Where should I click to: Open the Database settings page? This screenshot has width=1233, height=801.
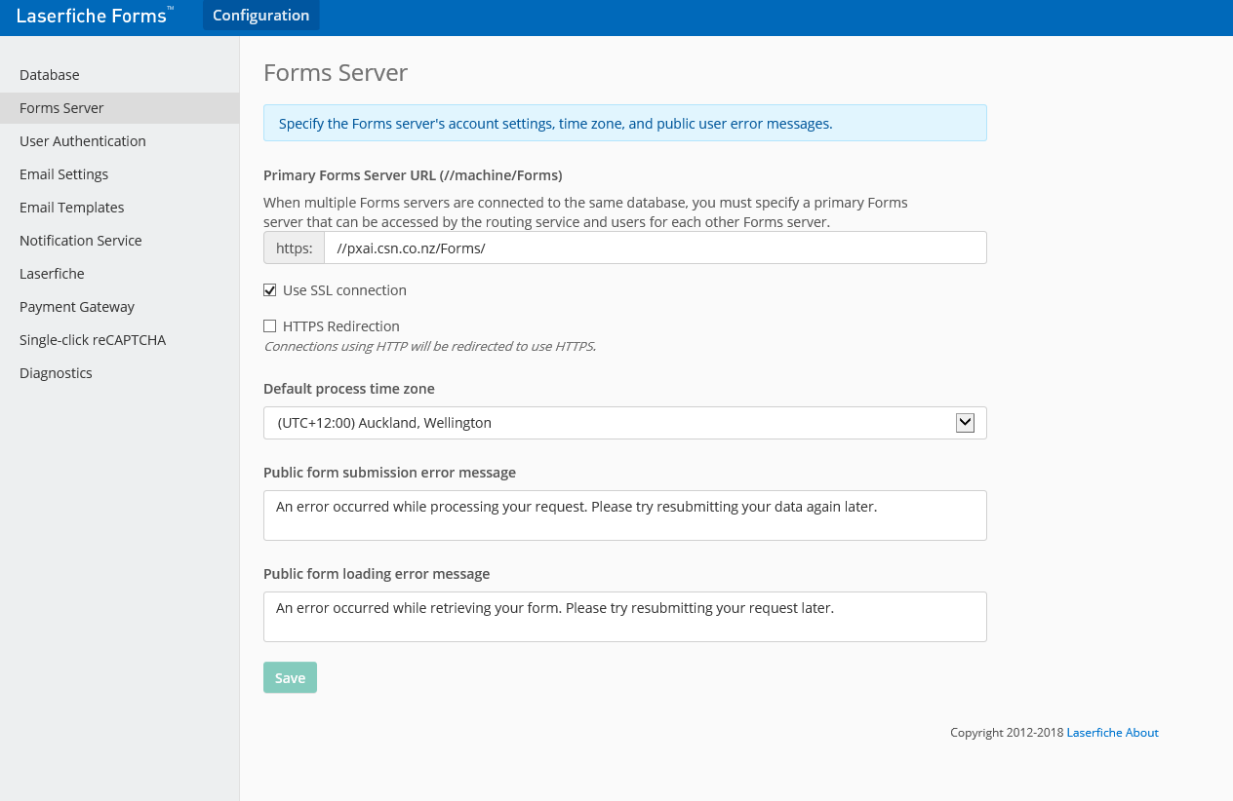point(50,75)
